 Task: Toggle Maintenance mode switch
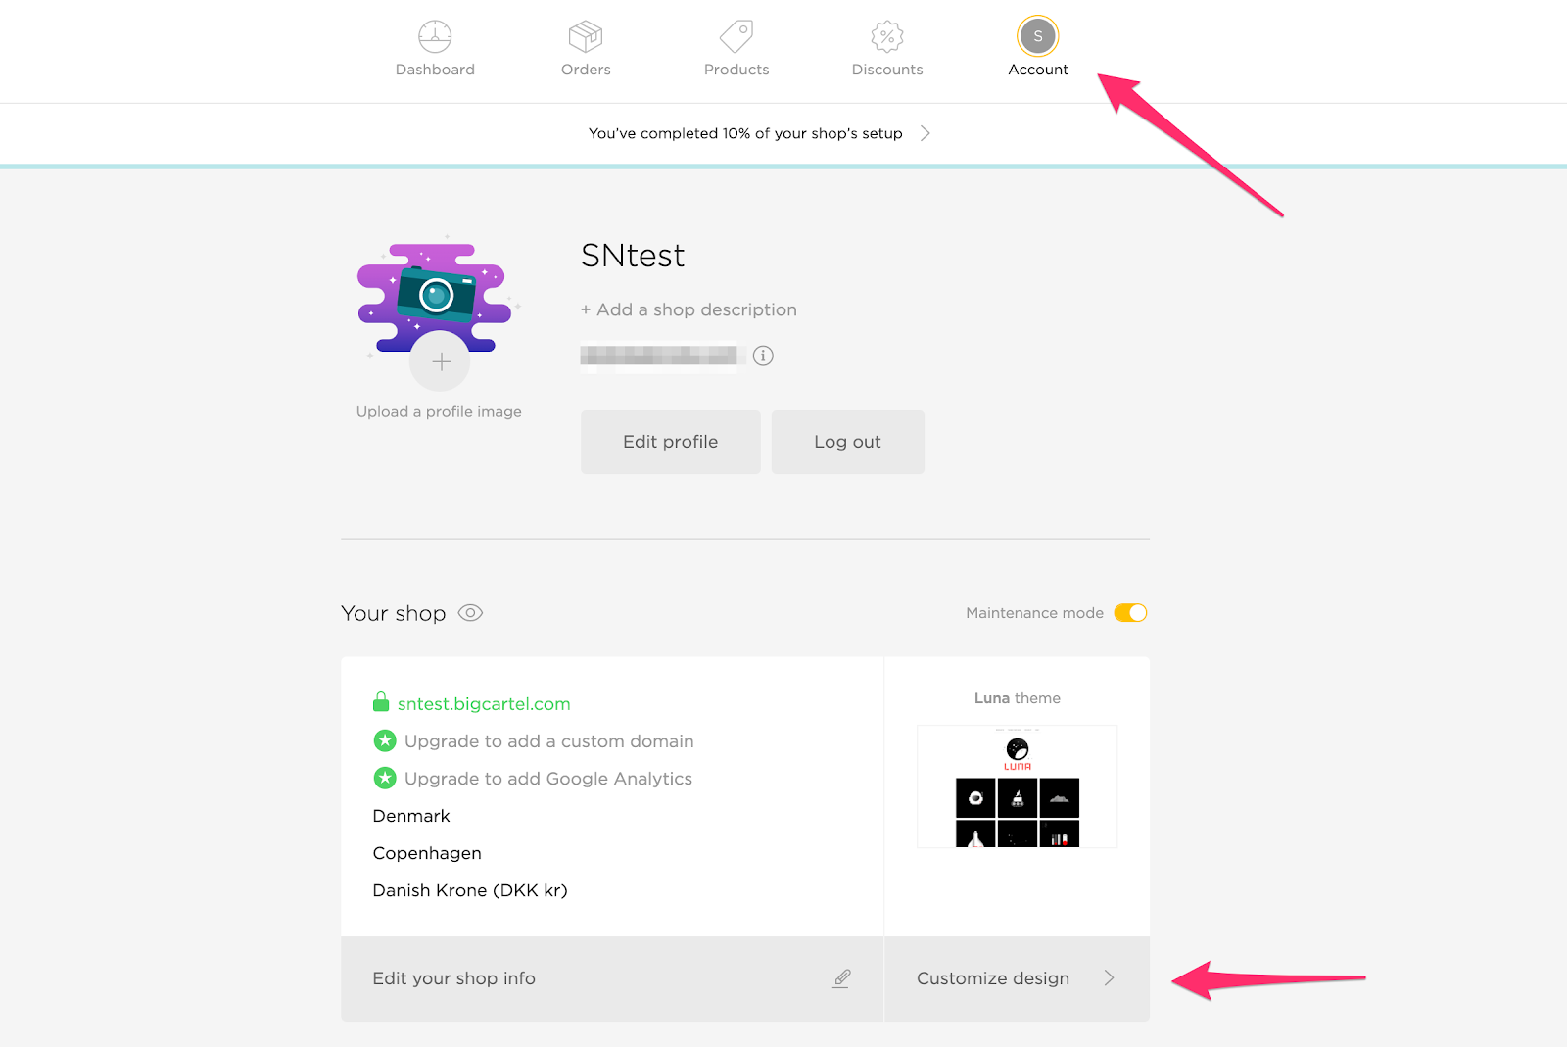[1130, 613]
